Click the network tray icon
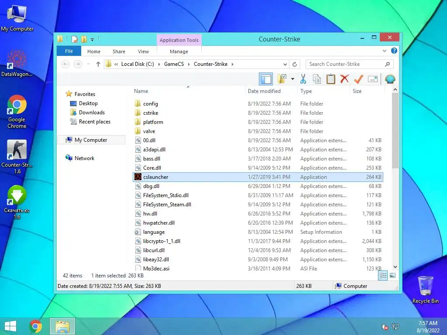Viewport: 447px width, 335px height. [395, 327]
